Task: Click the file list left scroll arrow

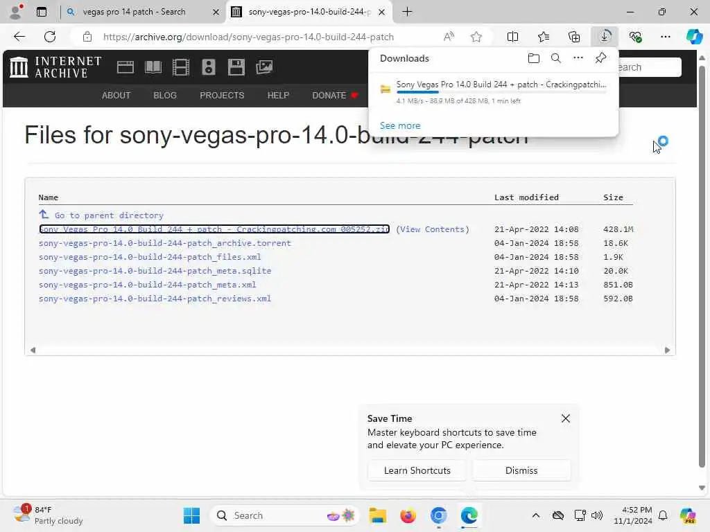Action: coord(33,350)
